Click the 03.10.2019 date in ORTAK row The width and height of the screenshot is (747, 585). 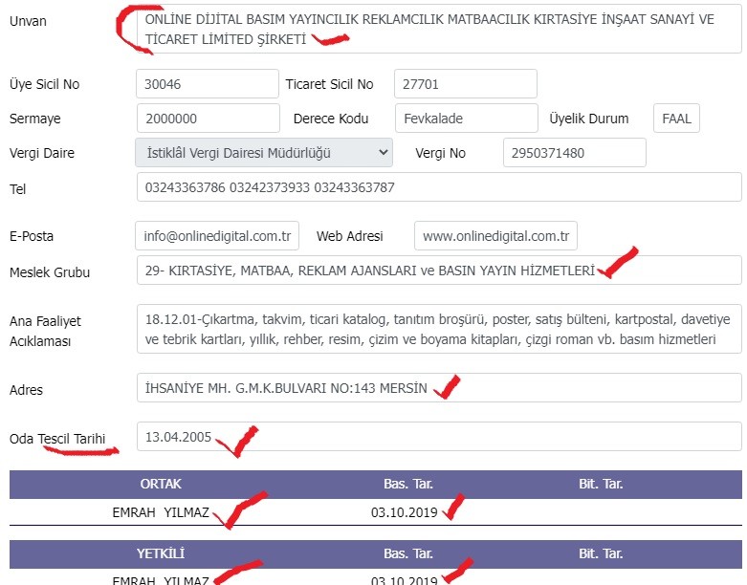(404, 512)
